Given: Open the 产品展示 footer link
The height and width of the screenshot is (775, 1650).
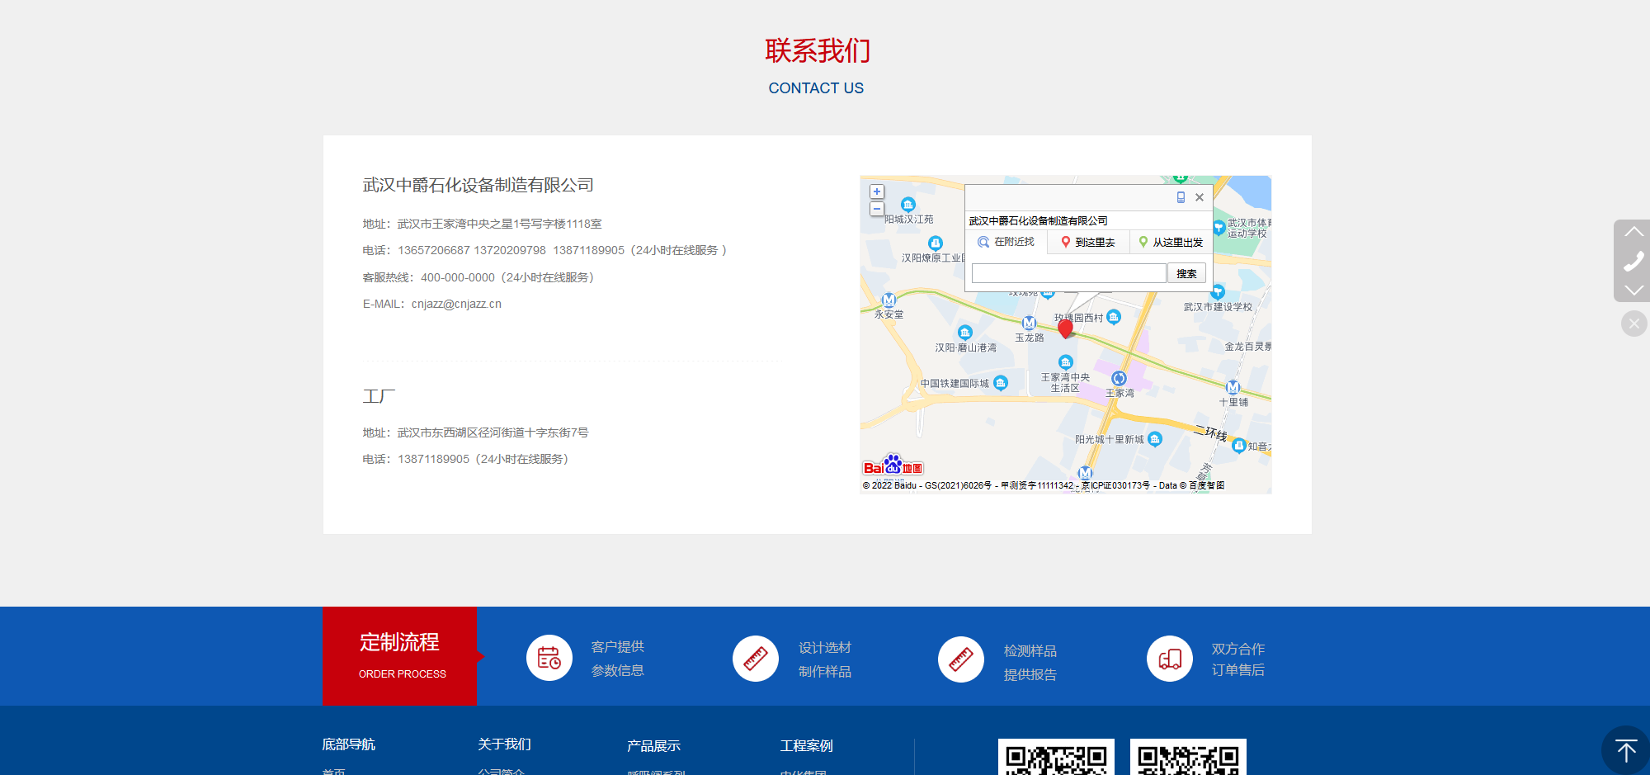Looking at the screenshot, I should 653,746.
